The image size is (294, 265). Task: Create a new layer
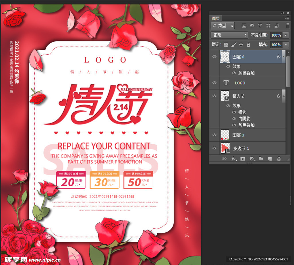click(x=270, y=159)
